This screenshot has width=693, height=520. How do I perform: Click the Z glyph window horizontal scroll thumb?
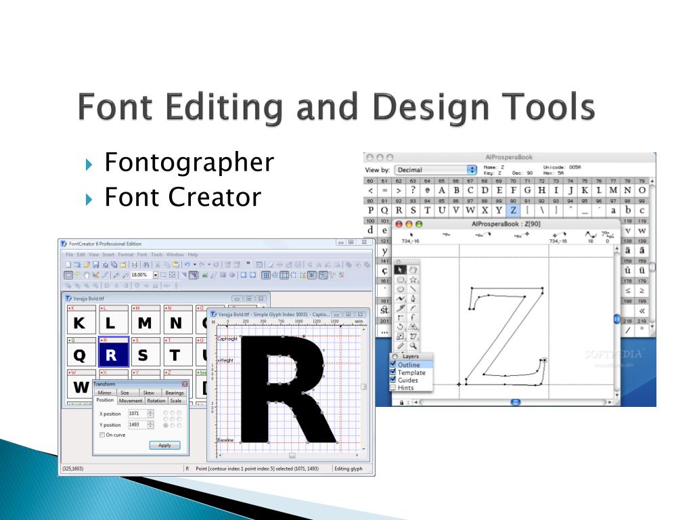point(515,402)
